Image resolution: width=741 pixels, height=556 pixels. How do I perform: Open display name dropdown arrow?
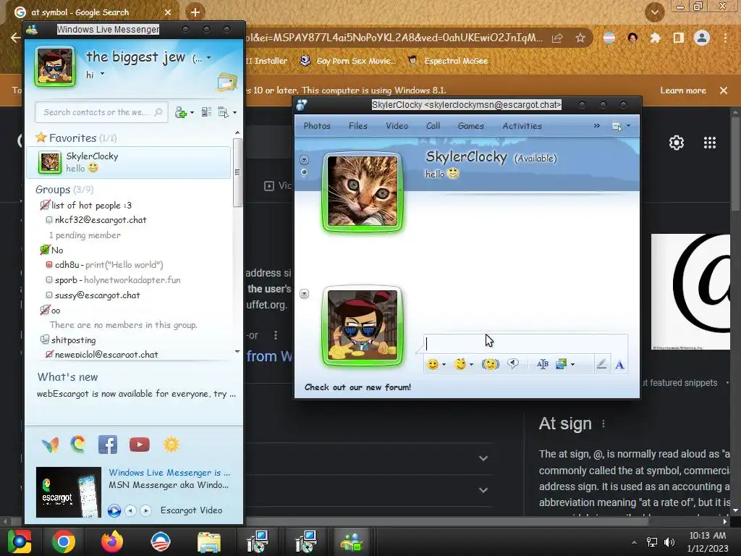tap(208, 58)
